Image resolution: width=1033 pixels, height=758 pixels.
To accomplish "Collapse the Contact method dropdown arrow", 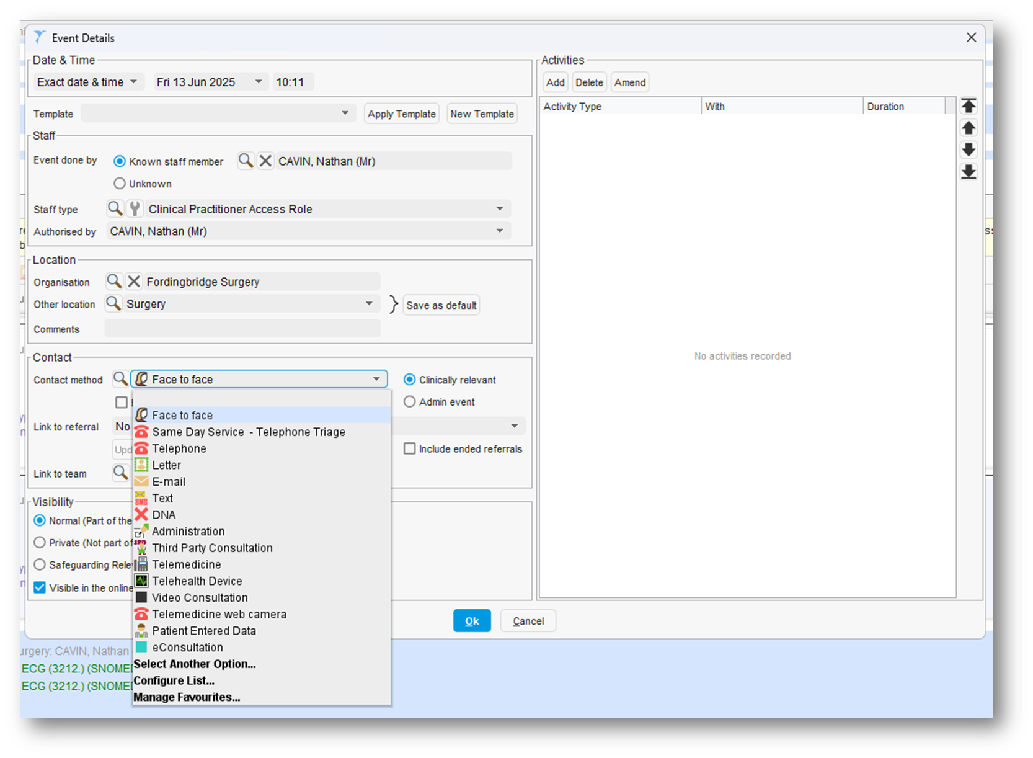I will (x=376, y=379).
